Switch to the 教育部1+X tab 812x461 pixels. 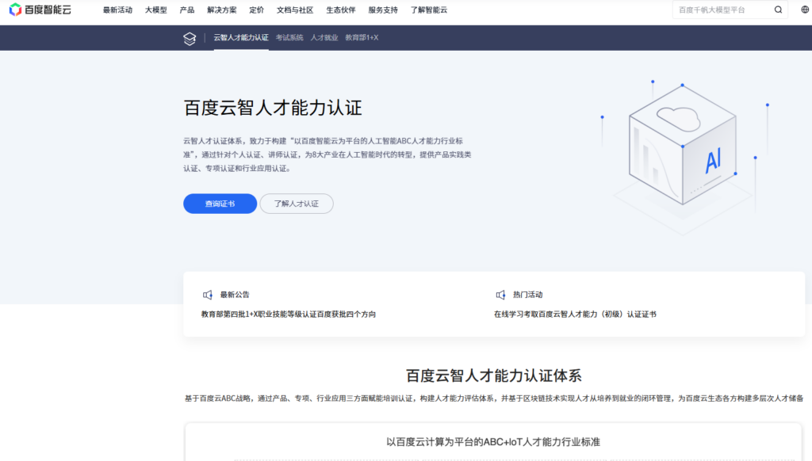(x=363, y=37)
